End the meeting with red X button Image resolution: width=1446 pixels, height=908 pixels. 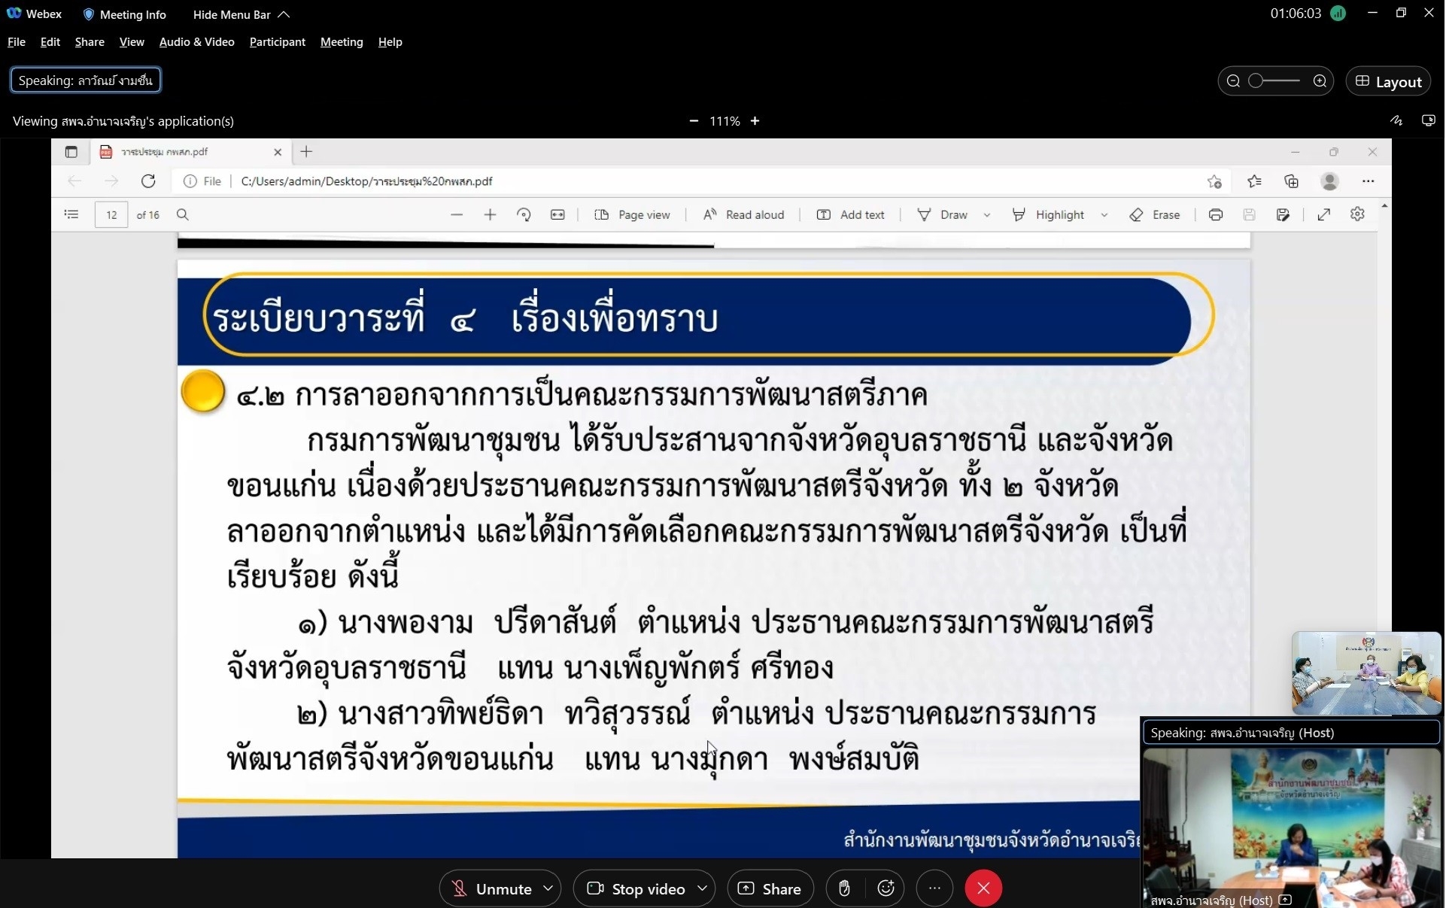[983, 888]
